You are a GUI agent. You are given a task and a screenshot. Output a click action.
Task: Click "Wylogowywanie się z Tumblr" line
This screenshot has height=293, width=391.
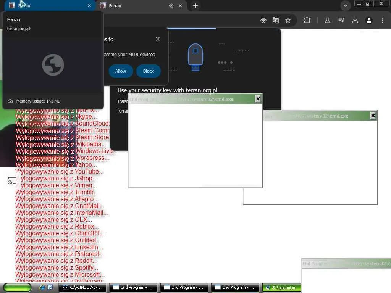click(x=57, y=192)
